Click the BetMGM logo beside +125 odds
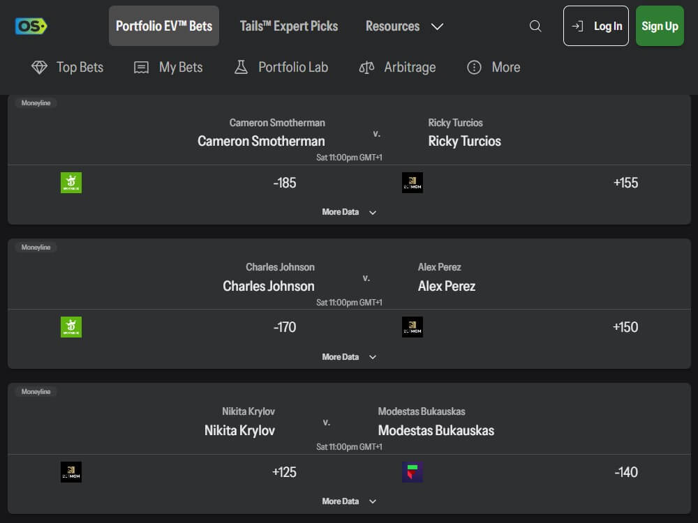This screenshot has height=523, width=698. [70, 471]
